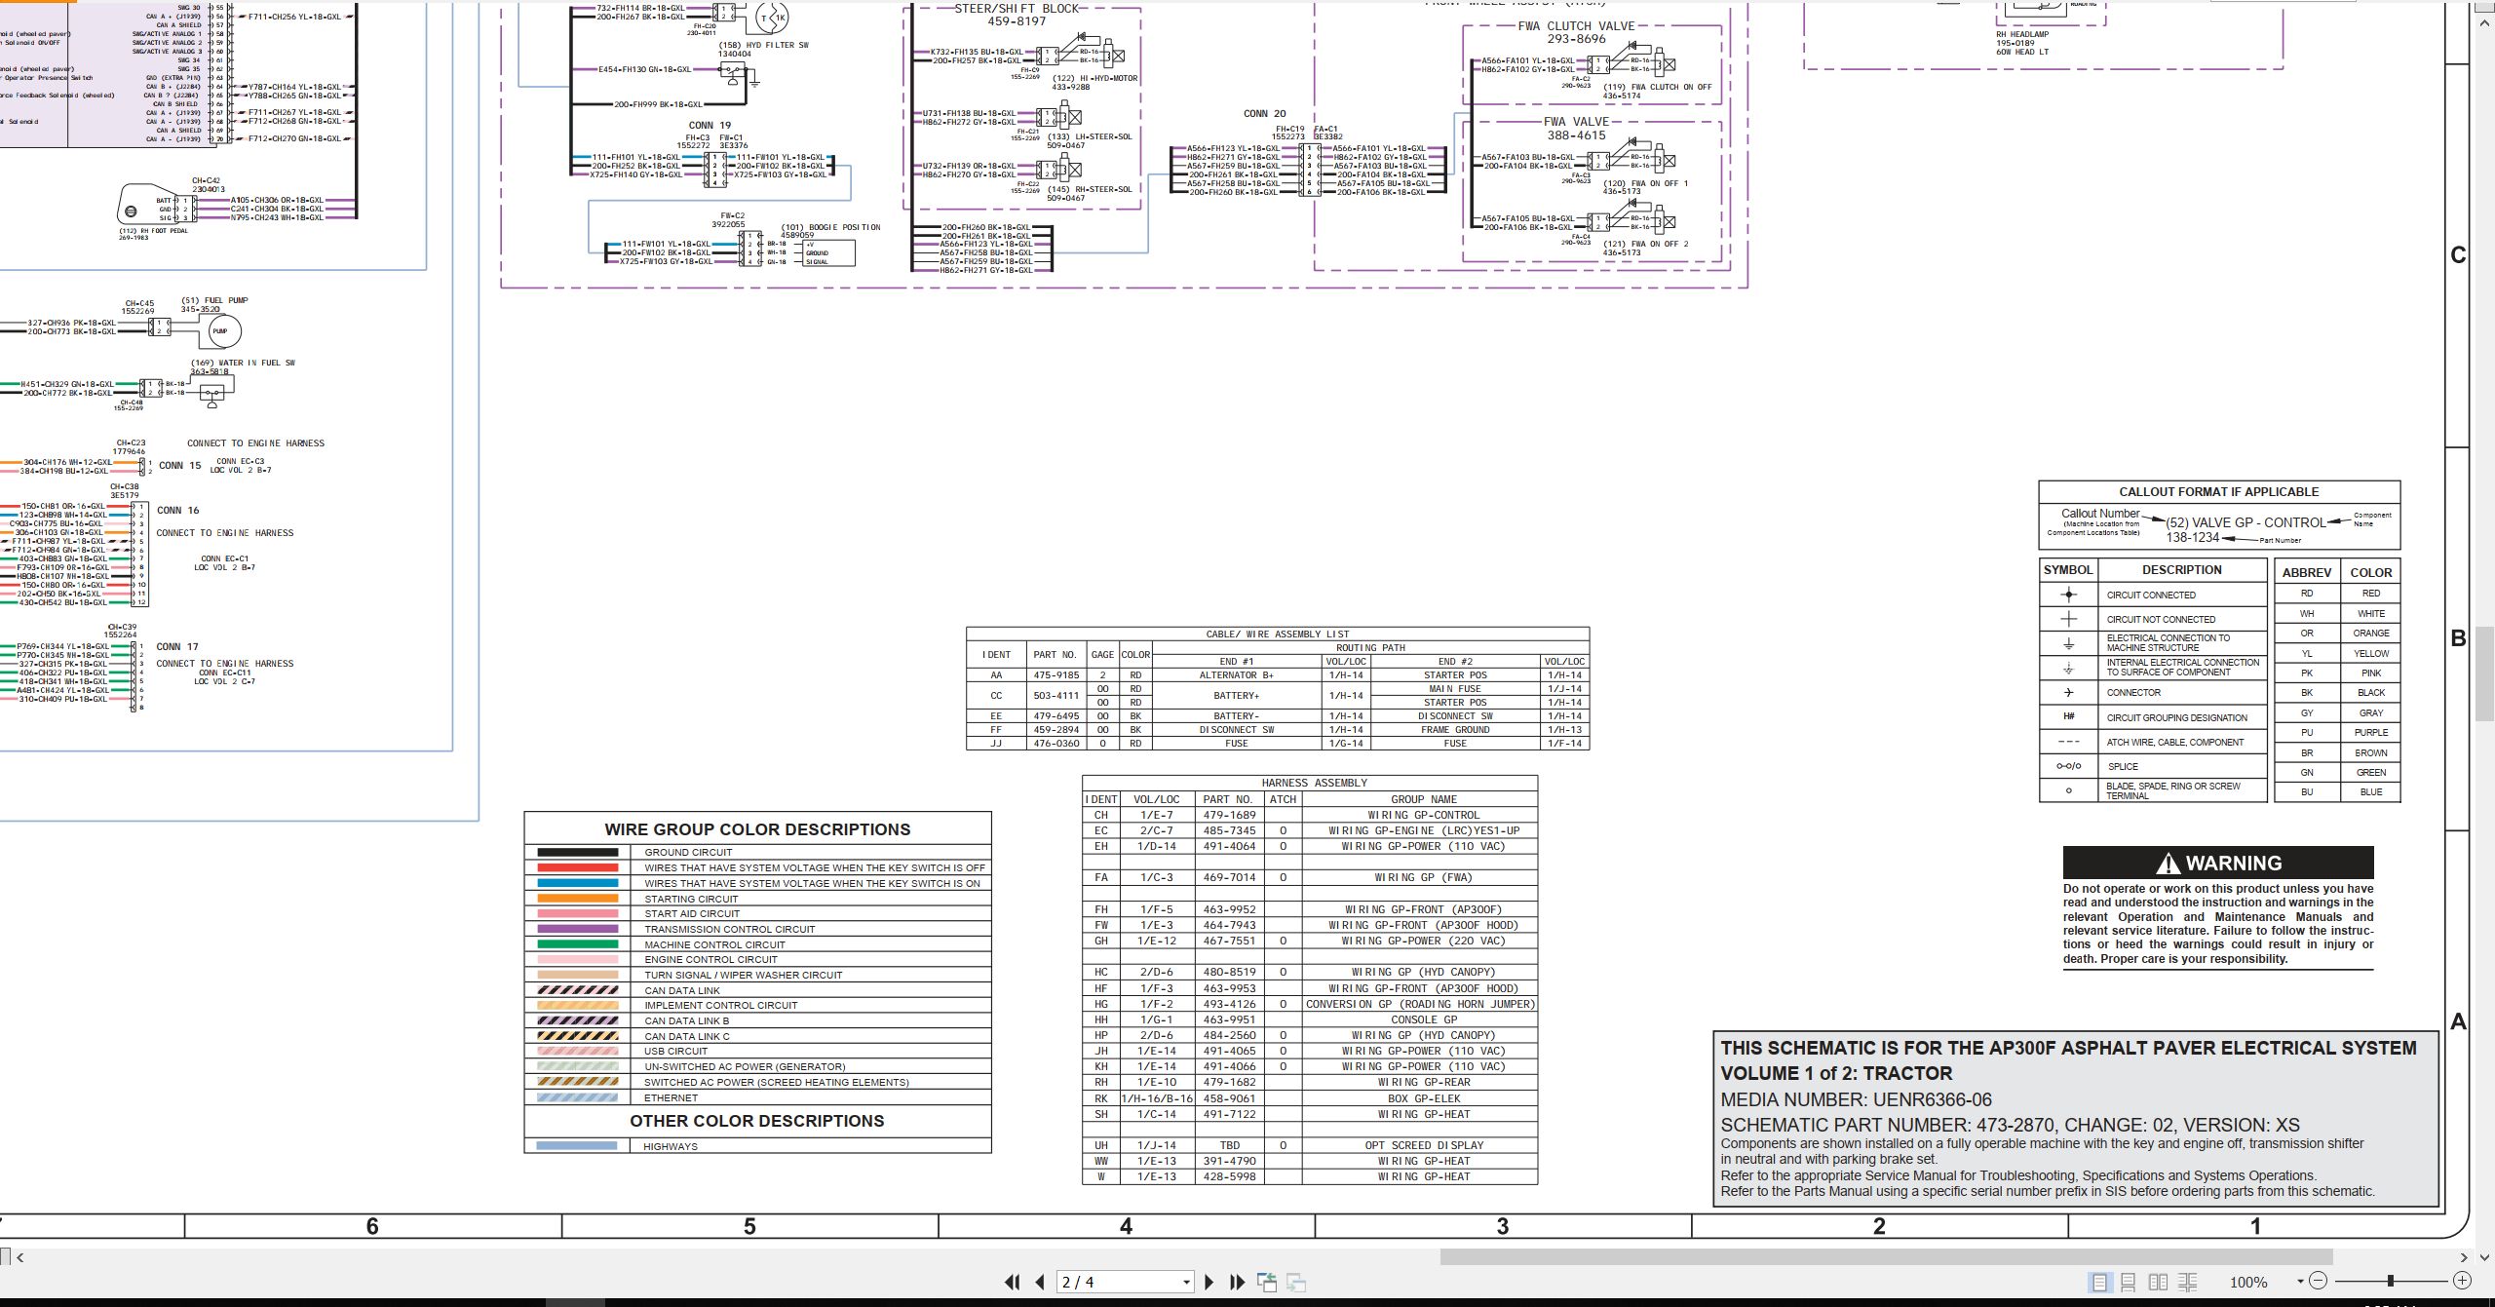Click the horizontal scrollbar left arrow
The image size is (2495, 1307).
19,1257
